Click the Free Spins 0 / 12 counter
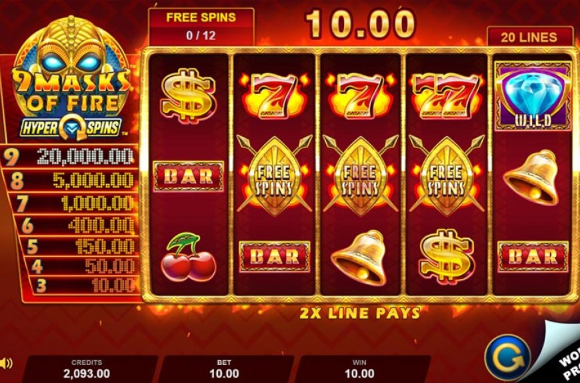Image resolution: width=580 pixels, height=383 pixels. 201,27
